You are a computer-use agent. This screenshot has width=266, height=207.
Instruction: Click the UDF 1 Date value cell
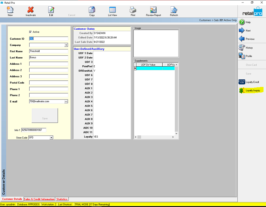pyautogui.click(x=112, y=53)
